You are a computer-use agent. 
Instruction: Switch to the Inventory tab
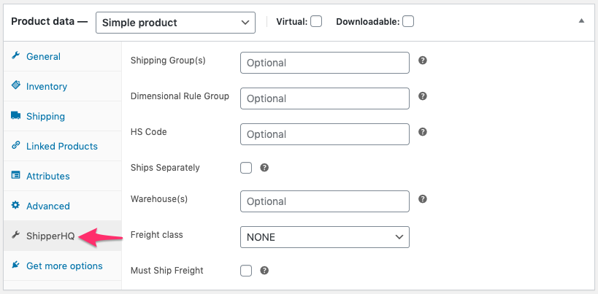[46, 86]
